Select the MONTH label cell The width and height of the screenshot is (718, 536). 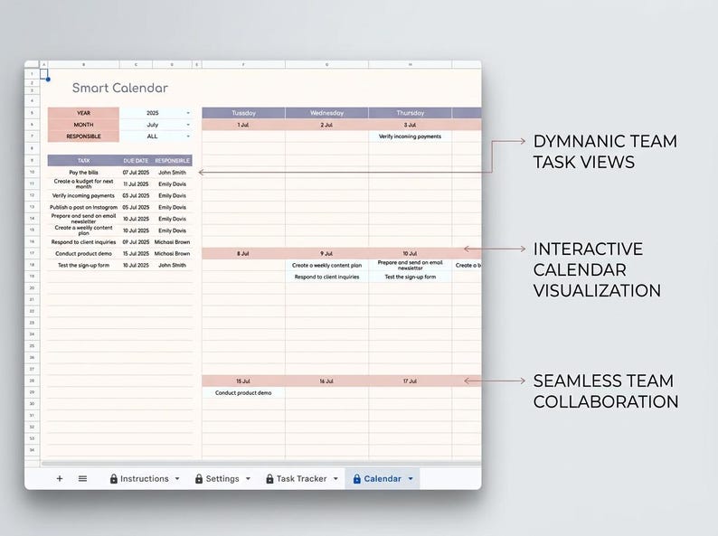tap(83, 125)
